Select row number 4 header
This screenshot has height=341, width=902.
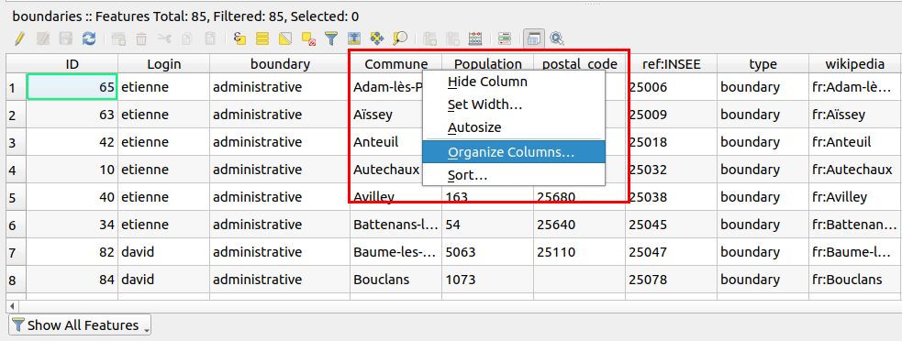(x=17, y=170)
